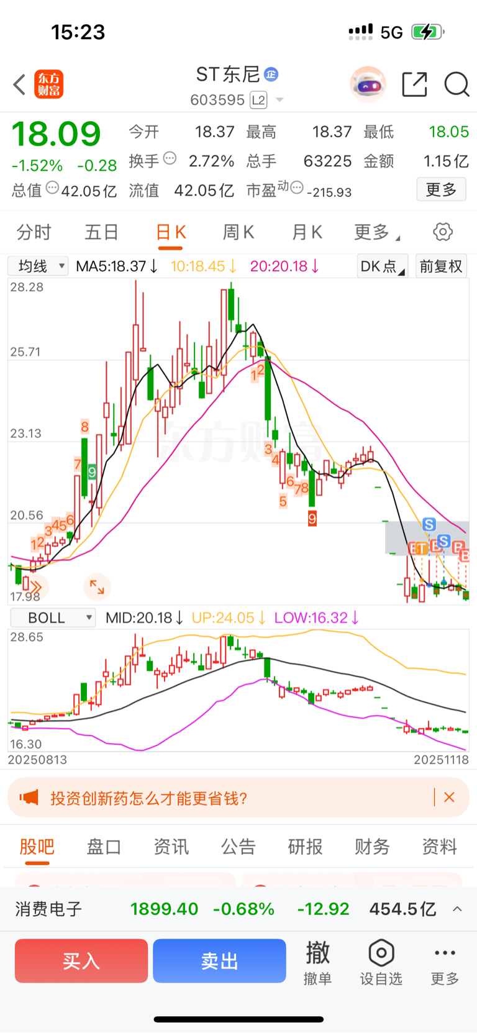Show info for 换手 turnover hint icon
Image resolution: width=477 pixels, height=1033 pixels.
(x=169, y=158)
